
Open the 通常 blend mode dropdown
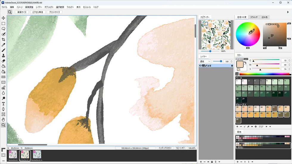click(205, 61)
